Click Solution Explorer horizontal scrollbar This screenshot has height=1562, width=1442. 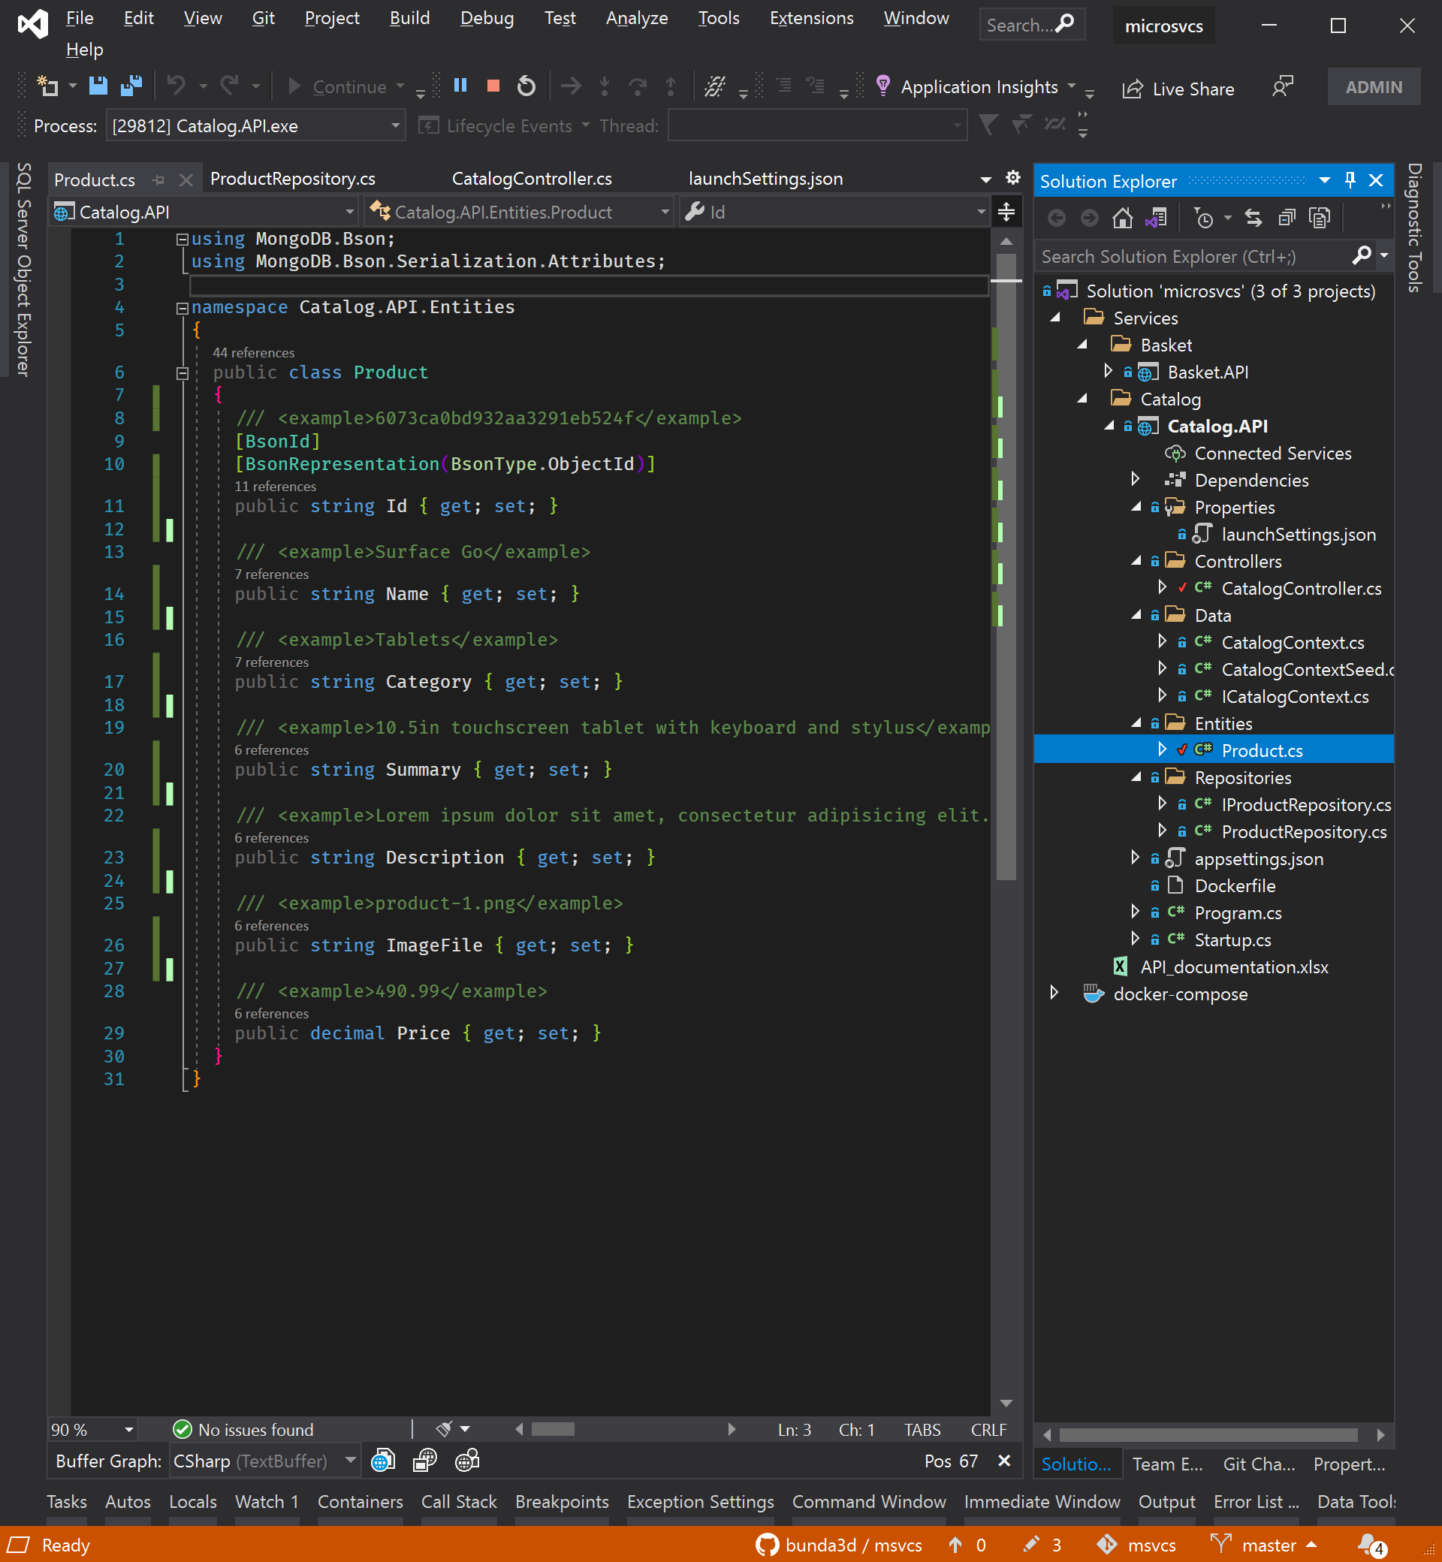[1208, 1434]
